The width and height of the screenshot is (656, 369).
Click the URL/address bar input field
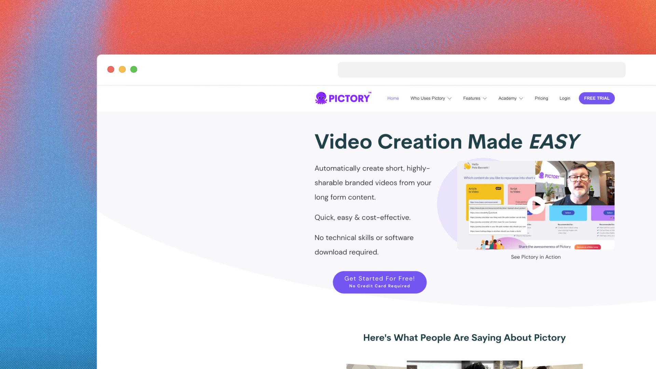pos(482,70)
